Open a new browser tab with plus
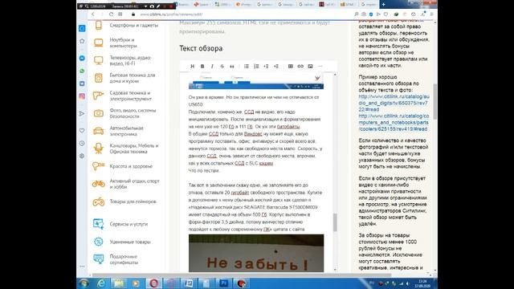514x289 pixels. 383,4
